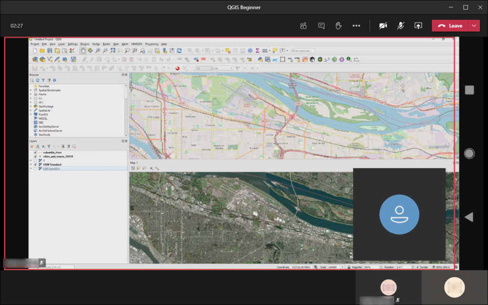Open the QGIS Layer menu

point(61,44)
